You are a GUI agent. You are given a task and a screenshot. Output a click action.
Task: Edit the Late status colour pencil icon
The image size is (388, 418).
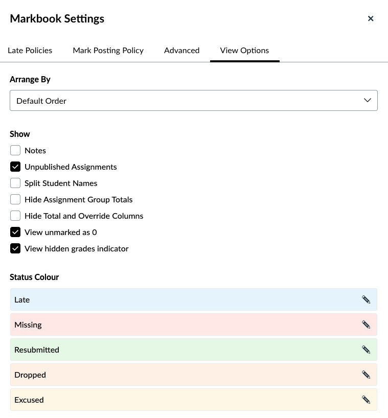click(x=366, y=299)
